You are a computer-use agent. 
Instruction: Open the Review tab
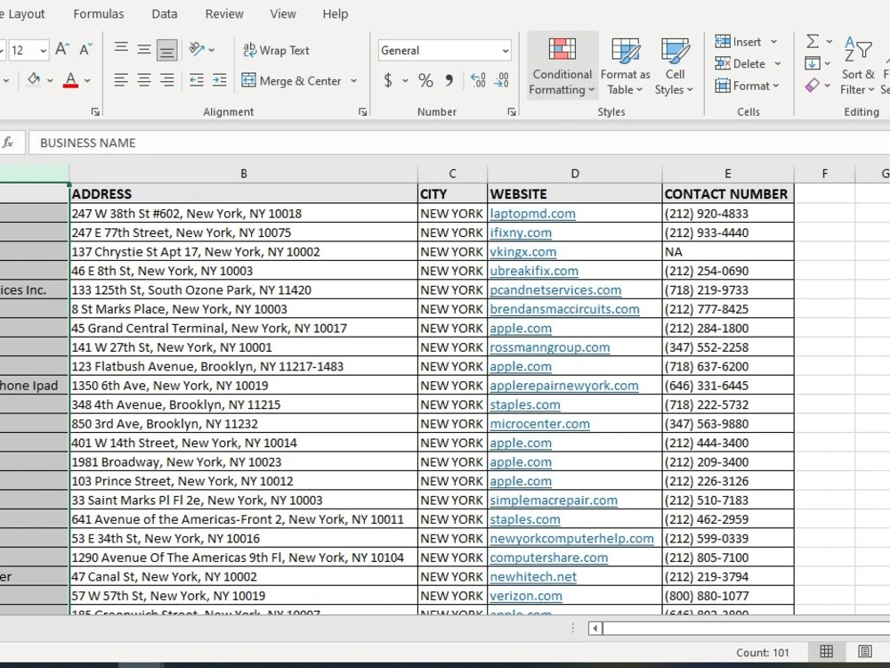224,13
